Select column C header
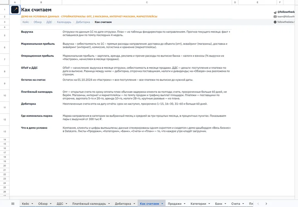Viewport: 298px width, 207px height. coord(147,2)
